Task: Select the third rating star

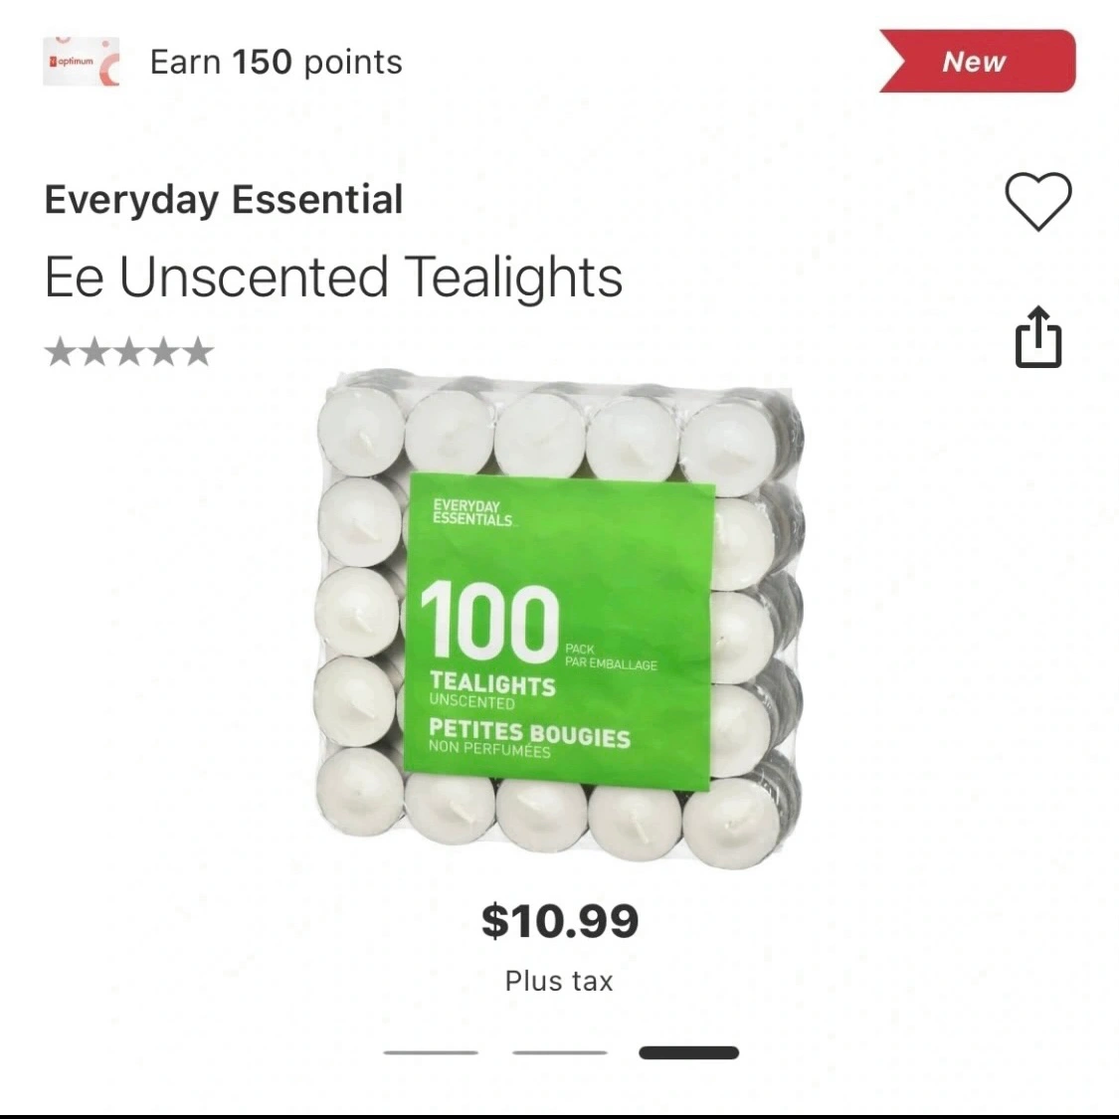Action: tap(129, 352)
